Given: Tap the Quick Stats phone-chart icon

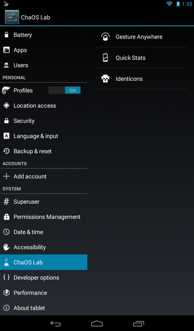Looking at the screenshot, I should [105, 58].
